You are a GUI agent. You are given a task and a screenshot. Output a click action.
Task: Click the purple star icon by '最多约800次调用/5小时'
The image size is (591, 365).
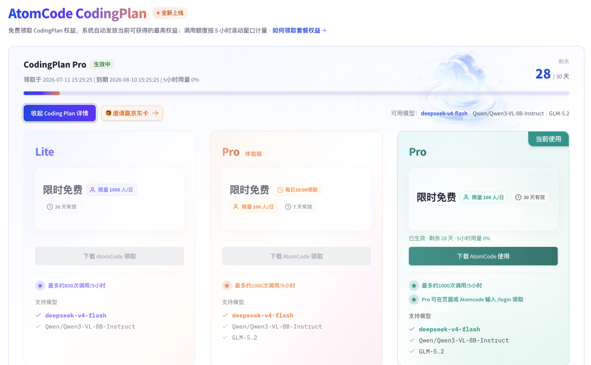click(x=40, y=286)
